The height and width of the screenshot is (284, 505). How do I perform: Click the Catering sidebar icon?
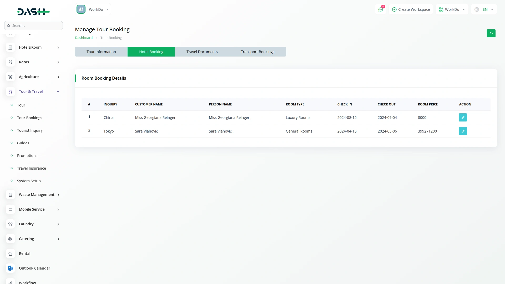pyautogui.click(x=10, y=239)
